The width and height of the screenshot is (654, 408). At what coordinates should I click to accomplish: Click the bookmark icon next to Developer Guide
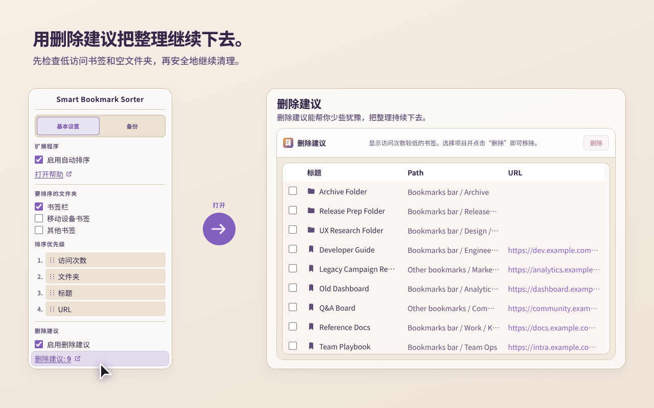coord(311,249)
